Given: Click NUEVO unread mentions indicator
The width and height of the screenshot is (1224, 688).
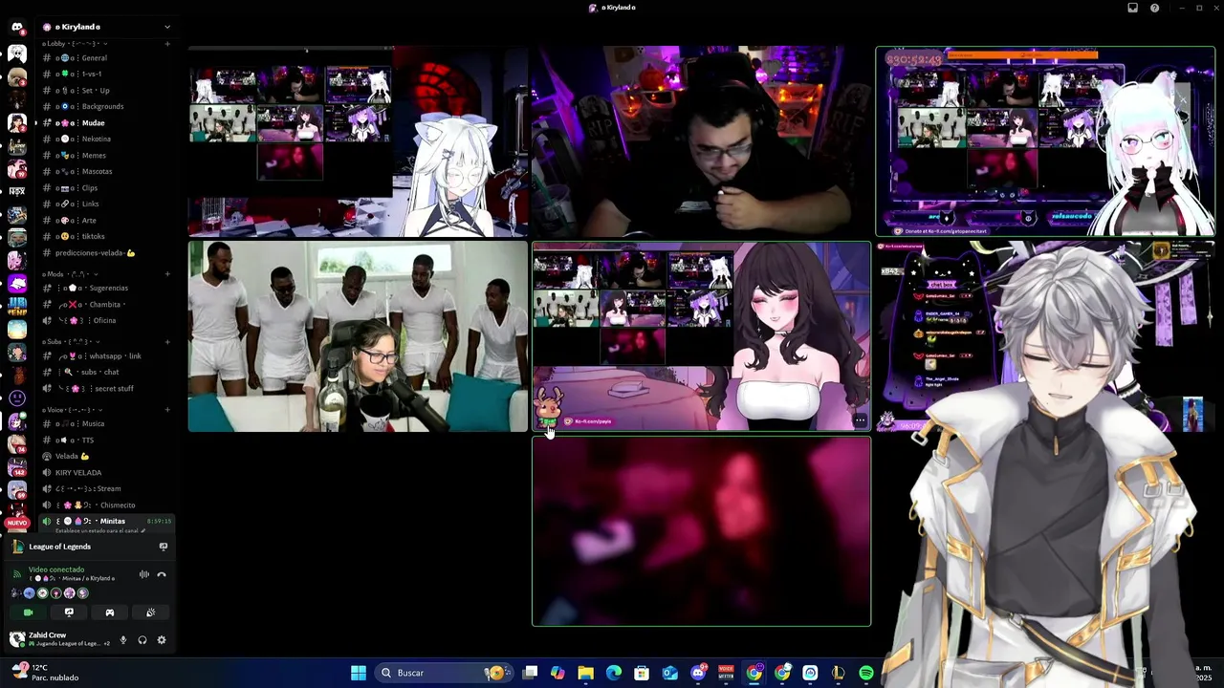Looking at the screenshot, I should pos(17,524).
